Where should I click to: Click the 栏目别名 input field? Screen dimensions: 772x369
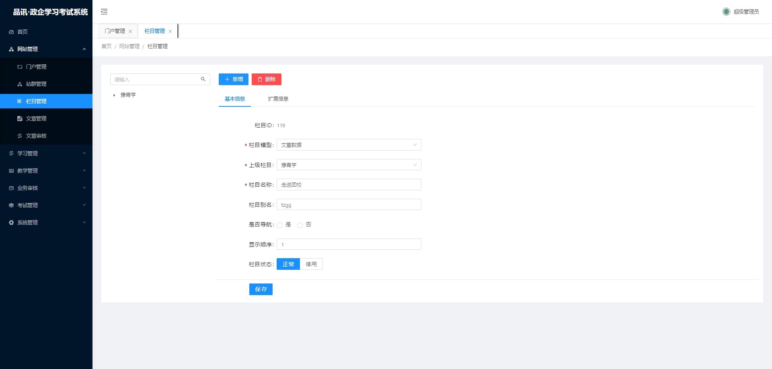[349, 205]
